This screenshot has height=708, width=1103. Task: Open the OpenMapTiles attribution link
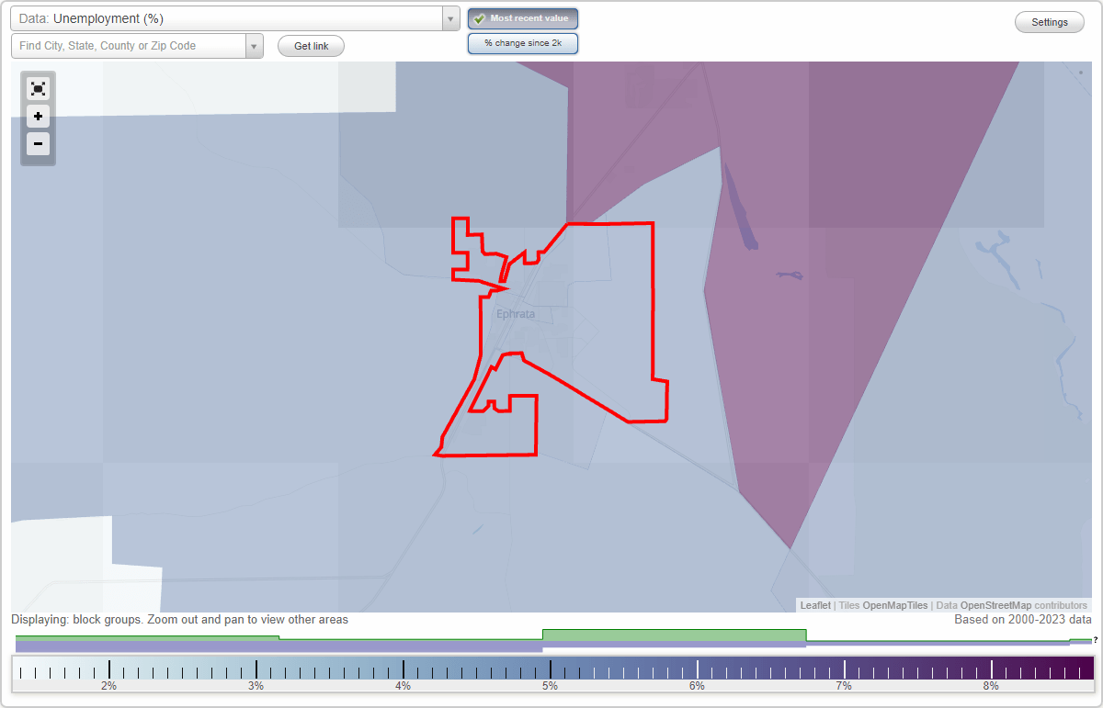tap(895, 605)
